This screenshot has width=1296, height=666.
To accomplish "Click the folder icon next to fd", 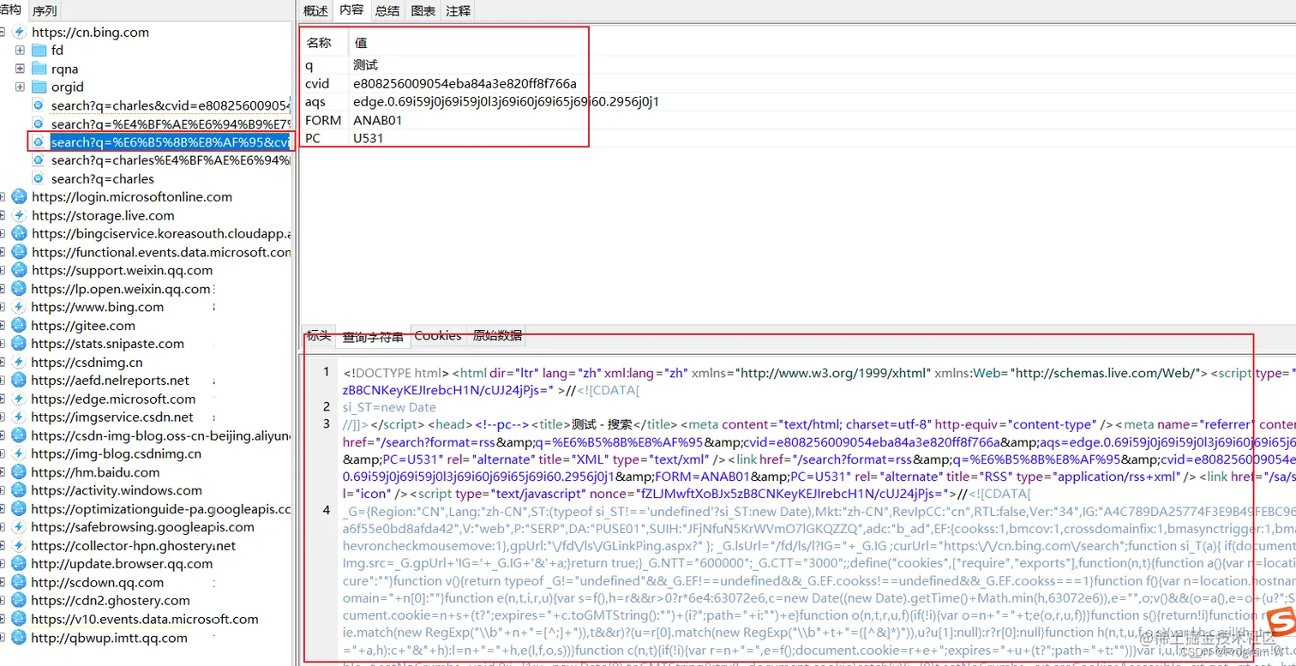I will pyautogui.click(x=39, y=51).
